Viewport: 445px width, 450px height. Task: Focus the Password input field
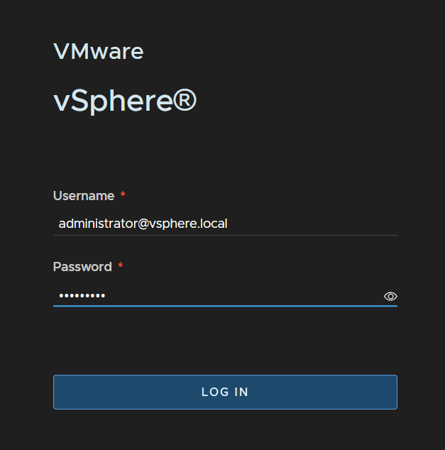point(216,295)
